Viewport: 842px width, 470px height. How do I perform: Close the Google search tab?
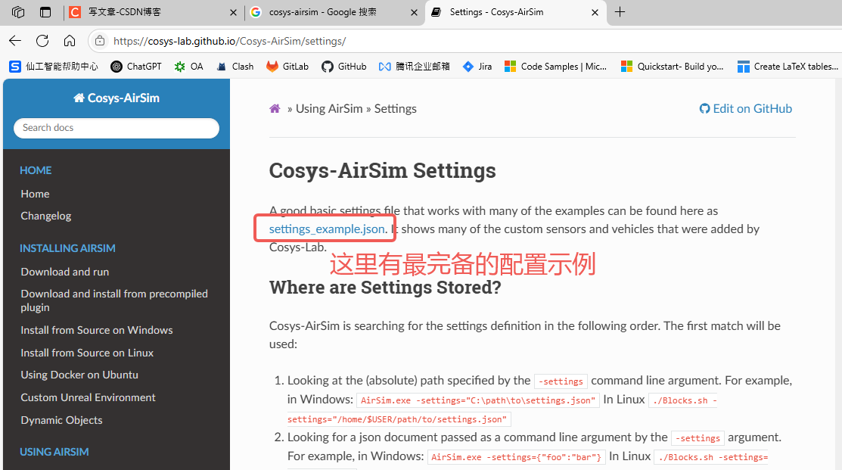414,12
